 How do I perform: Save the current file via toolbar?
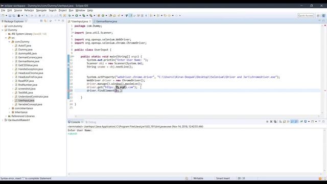click(10, 15)
